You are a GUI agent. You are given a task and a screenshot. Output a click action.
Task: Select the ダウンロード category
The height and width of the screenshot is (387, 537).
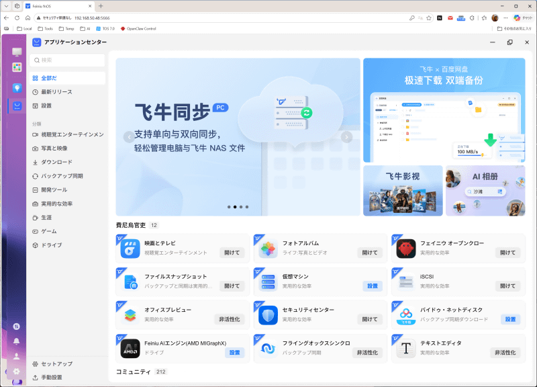(67, 162)
